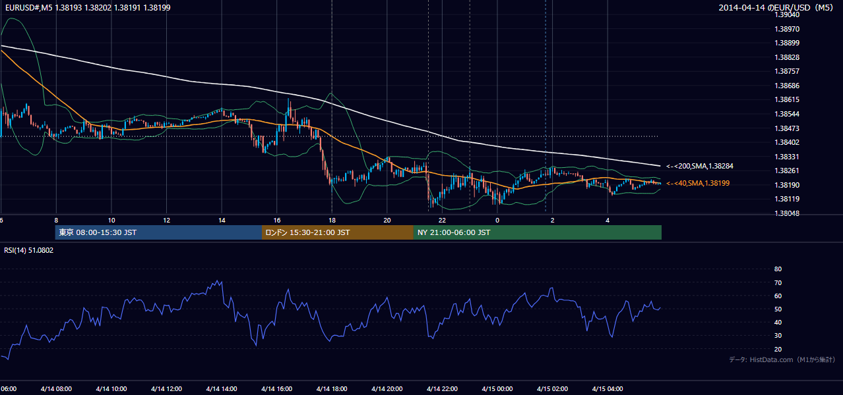Click the RSI(14) 51.0802 indicator label
Screen dimensions: 843x395
29,250
